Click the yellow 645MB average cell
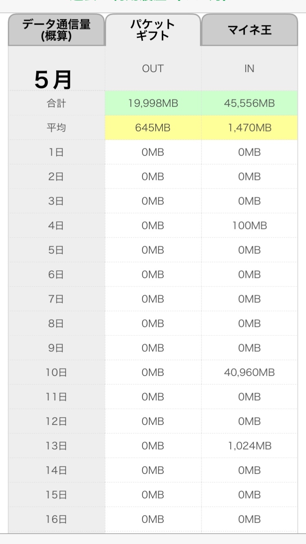Image resolution: width=306 pixels, height=544 pixels. pos(153,128)
